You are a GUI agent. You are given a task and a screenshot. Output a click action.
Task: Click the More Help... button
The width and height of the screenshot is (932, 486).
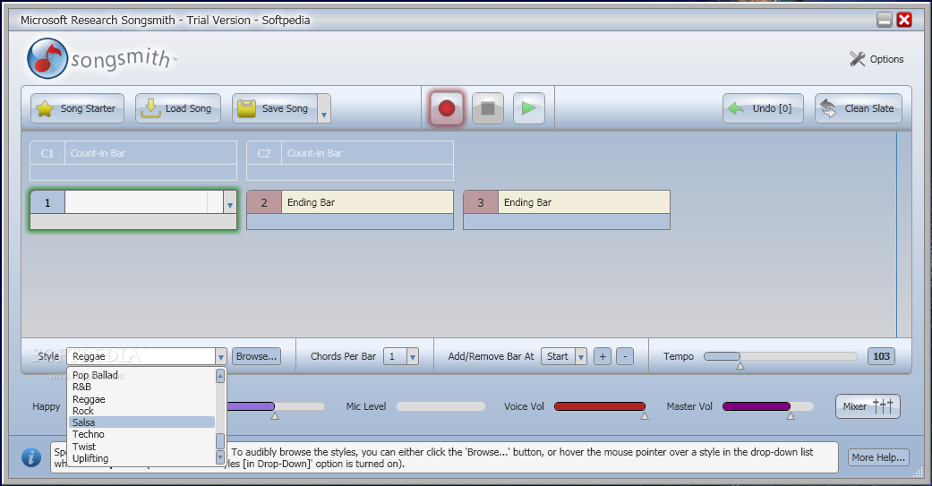(878, 457)
